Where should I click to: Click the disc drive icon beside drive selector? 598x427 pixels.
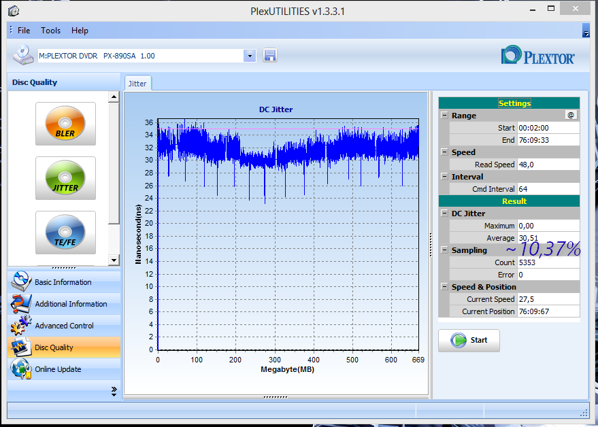point(23,55)
